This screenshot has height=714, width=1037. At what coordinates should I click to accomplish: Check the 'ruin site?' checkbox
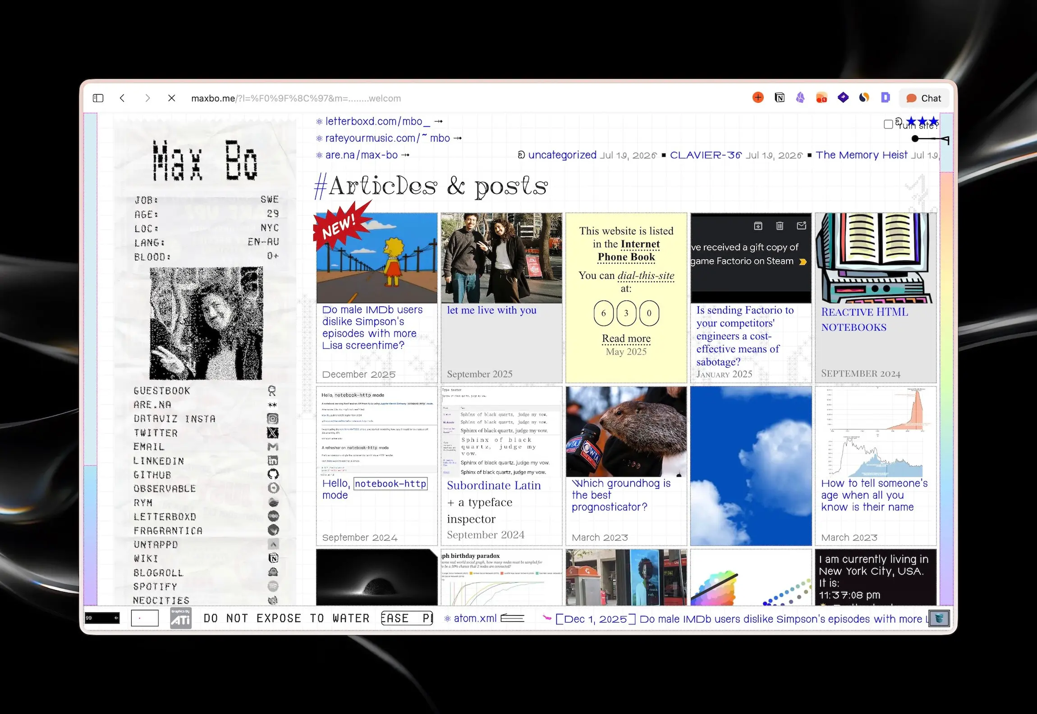click(x=888, y=124)
